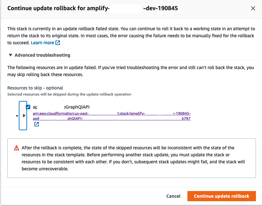Click the right-pointing arrow in the resource selector

[24, 116]
